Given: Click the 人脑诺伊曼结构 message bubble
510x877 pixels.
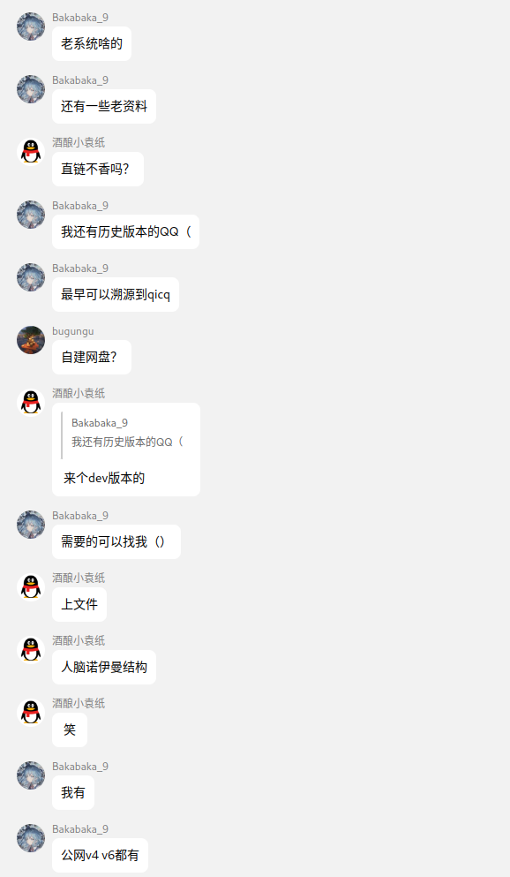Looking at the screenshot, I should 104,667.
